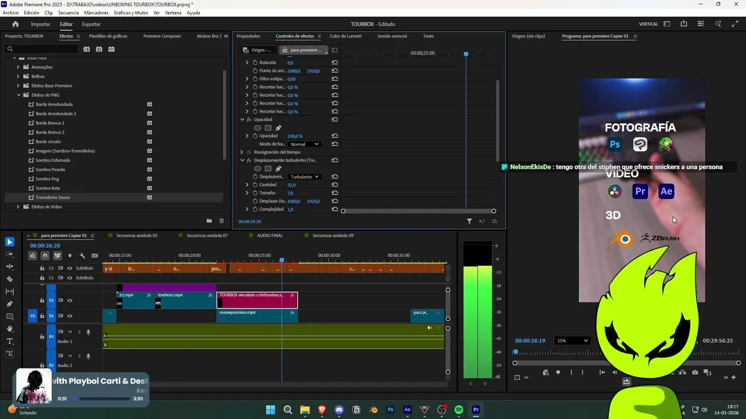Click Export Frame camera icon

pos(695,372)
